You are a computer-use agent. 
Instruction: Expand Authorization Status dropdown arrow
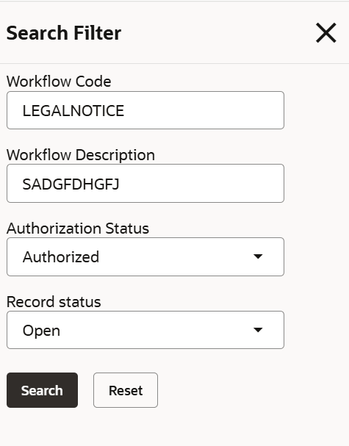[x=258, y=256]
